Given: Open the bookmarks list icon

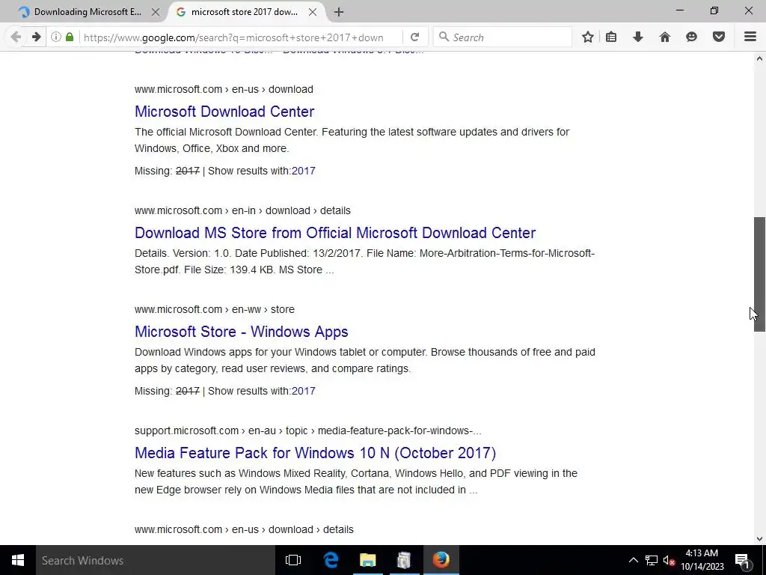Looking at the screenshot, I should tap(611, 37).
